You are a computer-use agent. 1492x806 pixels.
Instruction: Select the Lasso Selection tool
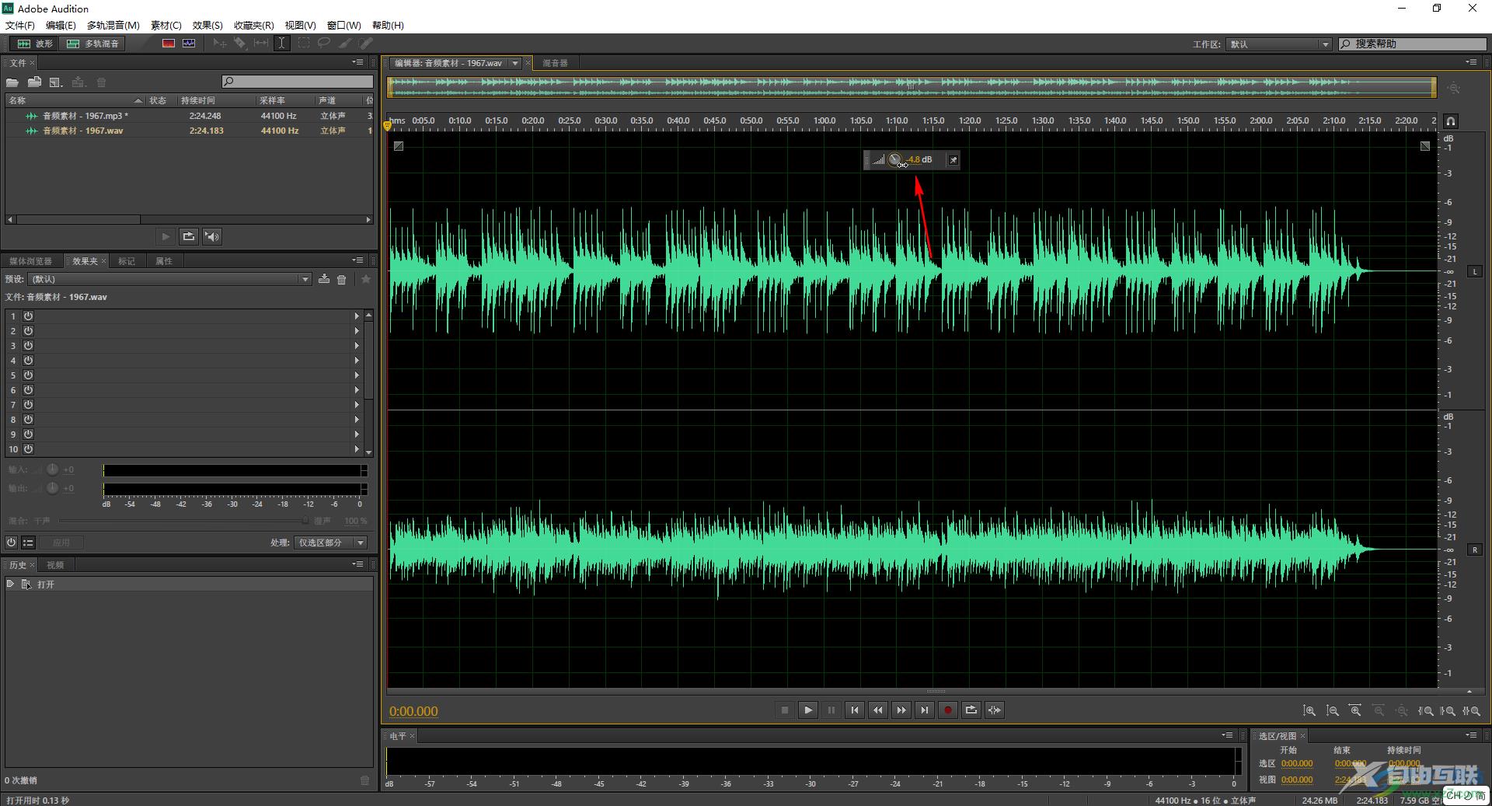click(x=324, y=44)
